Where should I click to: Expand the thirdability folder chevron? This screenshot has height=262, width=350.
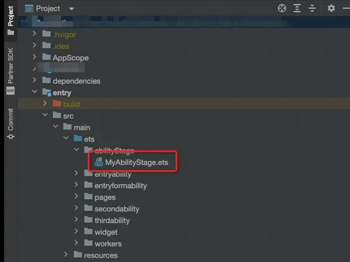coord(76,219)
